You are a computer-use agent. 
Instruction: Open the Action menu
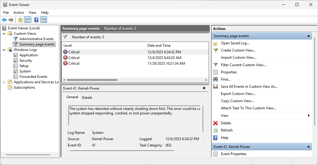coord(19,13)
